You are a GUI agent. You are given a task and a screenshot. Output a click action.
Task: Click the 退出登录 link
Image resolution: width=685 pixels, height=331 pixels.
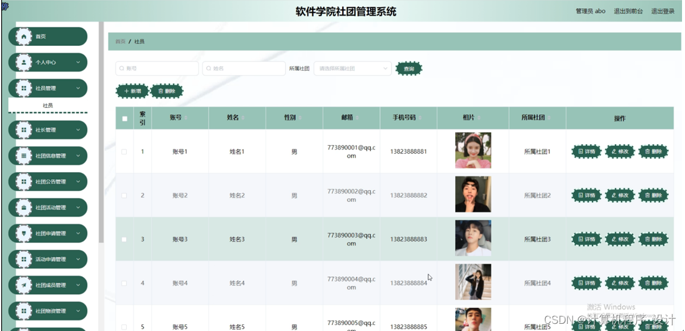[663, 11]
